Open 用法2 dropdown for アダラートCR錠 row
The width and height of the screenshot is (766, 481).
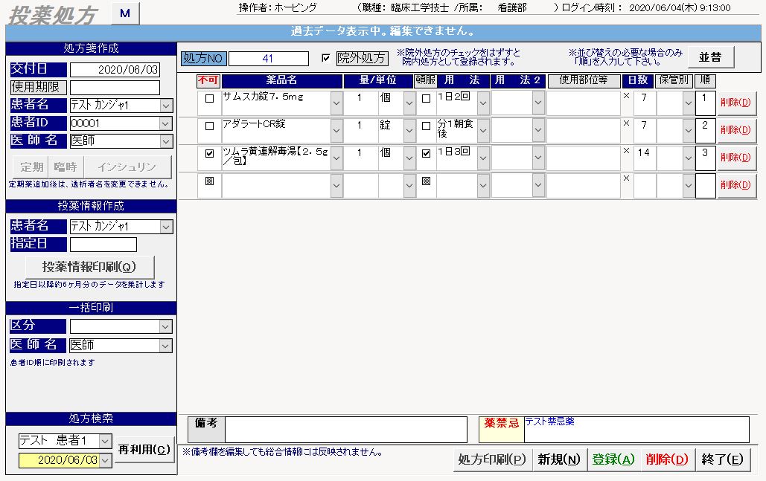pyautogui.click(x=538, y=130)
